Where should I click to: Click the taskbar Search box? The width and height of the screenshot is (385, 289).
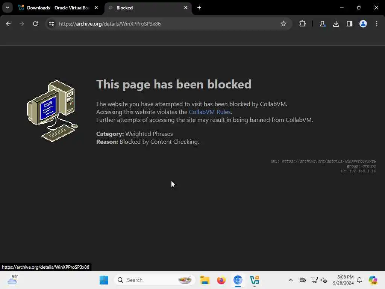[x=155, y=280]
